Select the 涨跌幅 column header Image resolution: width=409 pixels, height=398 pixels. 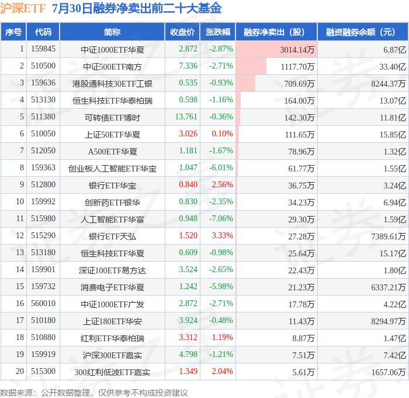click(218, 32)
